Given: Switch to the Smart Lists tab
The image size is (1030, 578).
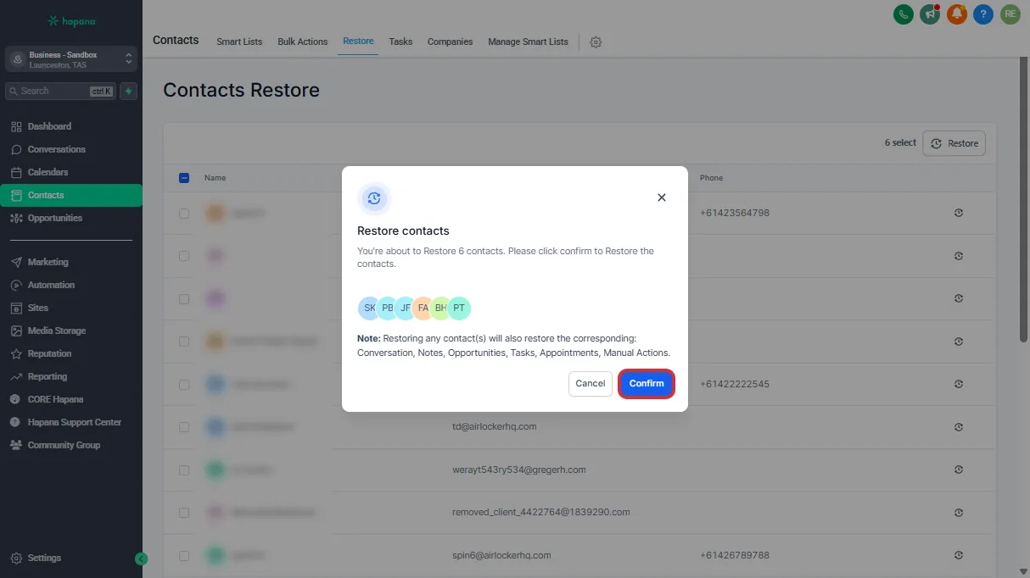Looking at the screenshot, I should click(239, 42).
